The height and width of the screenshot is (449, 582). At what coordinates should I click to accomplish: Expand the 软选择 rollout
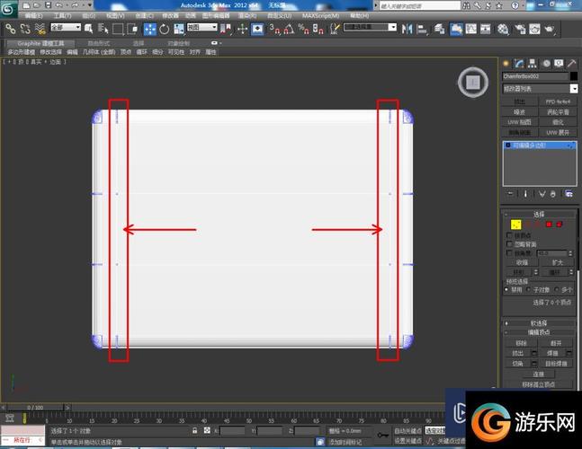point(540,322)
